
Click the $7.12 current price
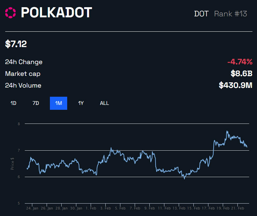[x=16, y=44]
